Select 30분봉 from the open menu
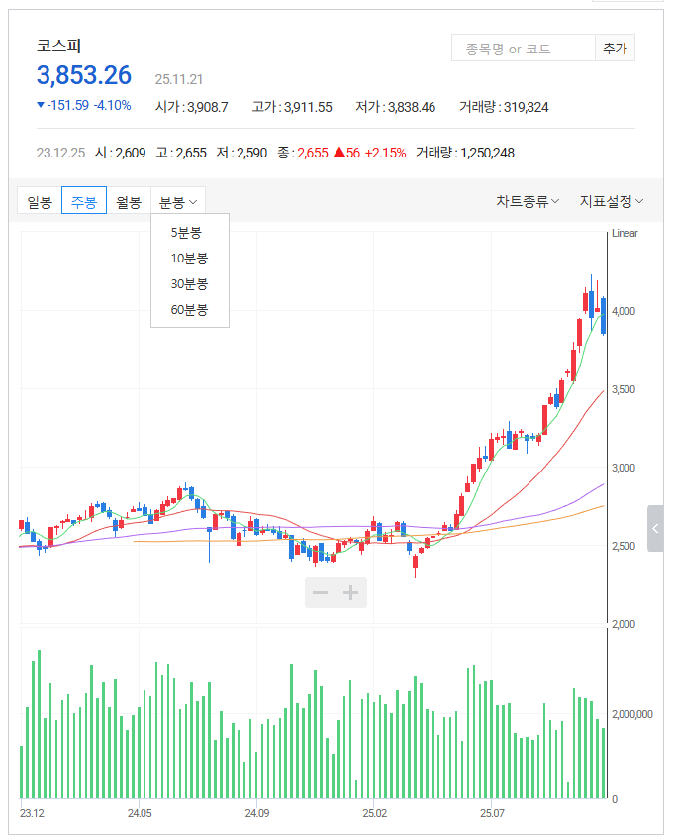Screen dimensions: 673x839 pos(188,283)
